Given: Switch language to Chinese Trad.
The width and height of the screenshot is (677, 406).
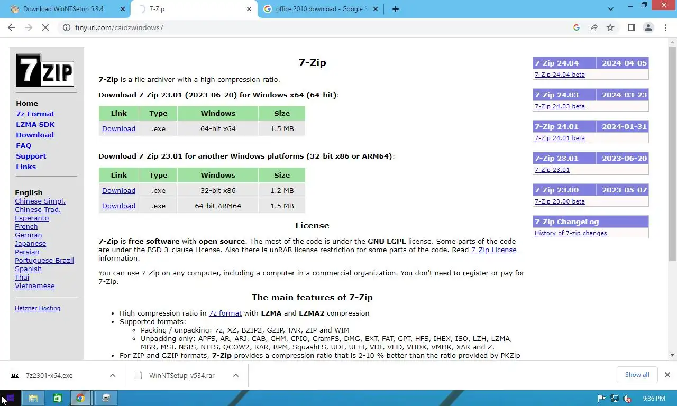Looking at the screenshot, I should [38, 209].
